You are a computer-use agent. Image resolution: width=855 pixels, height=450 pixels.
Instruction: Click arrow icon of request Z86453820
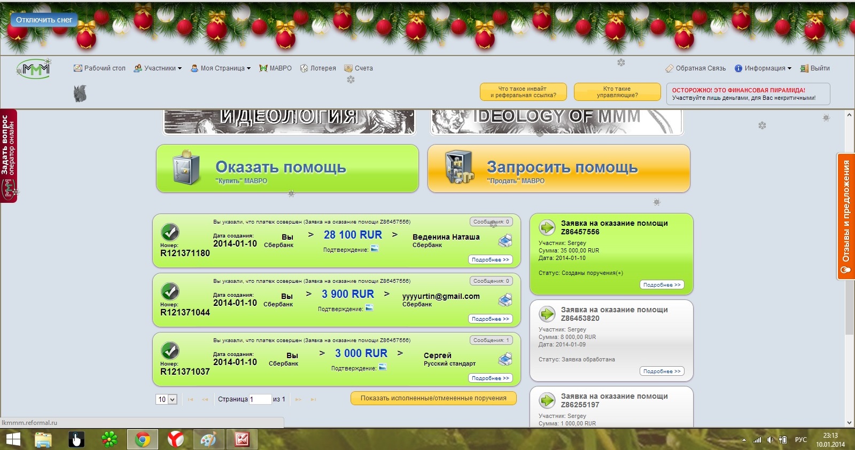(547, 313)
